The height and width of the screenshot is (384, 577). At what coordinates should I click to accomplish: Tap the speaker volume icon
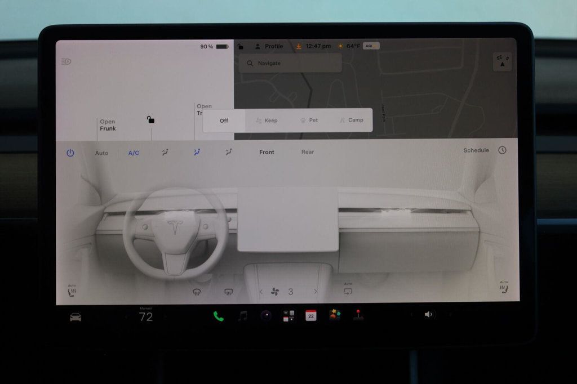click(x=428, y=315)
